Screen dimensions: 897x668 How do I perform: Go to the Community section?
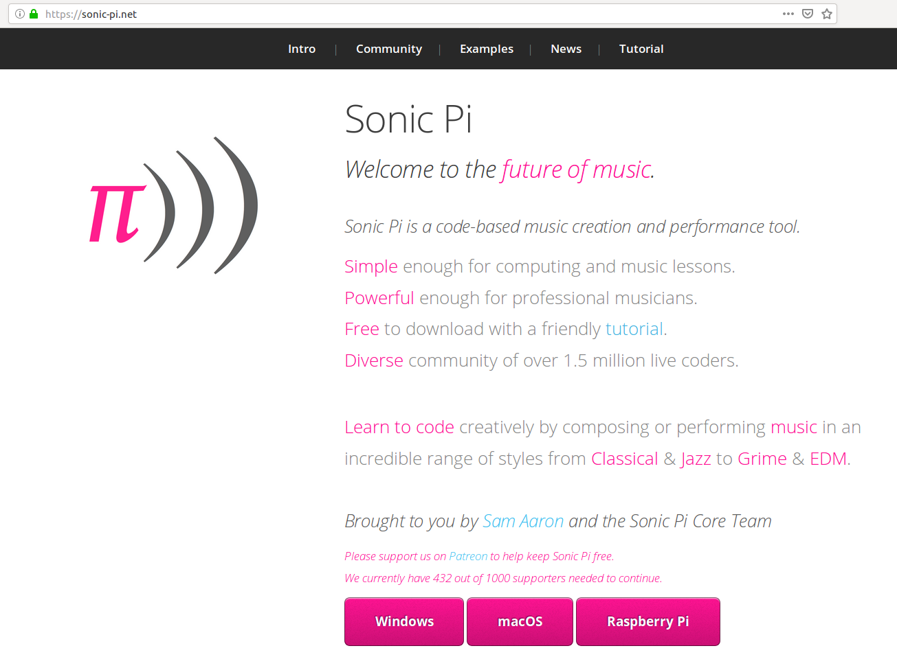(389, 49)
